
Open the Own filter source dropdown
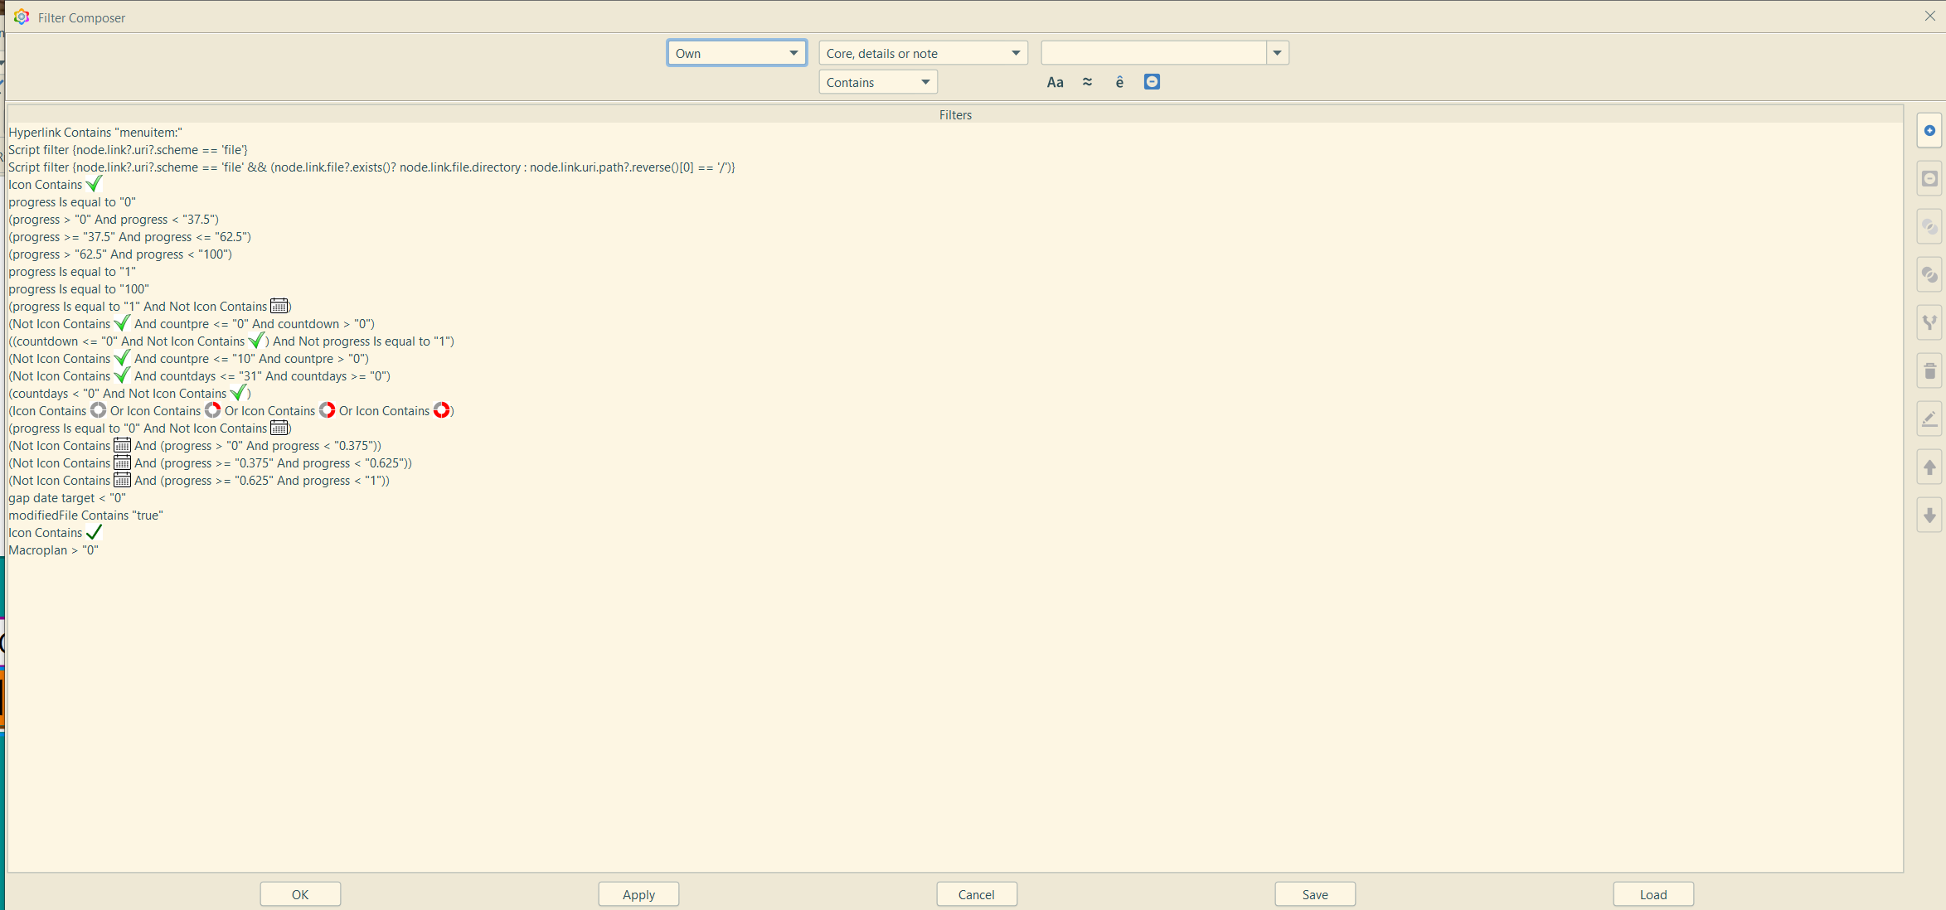[735, 52]
